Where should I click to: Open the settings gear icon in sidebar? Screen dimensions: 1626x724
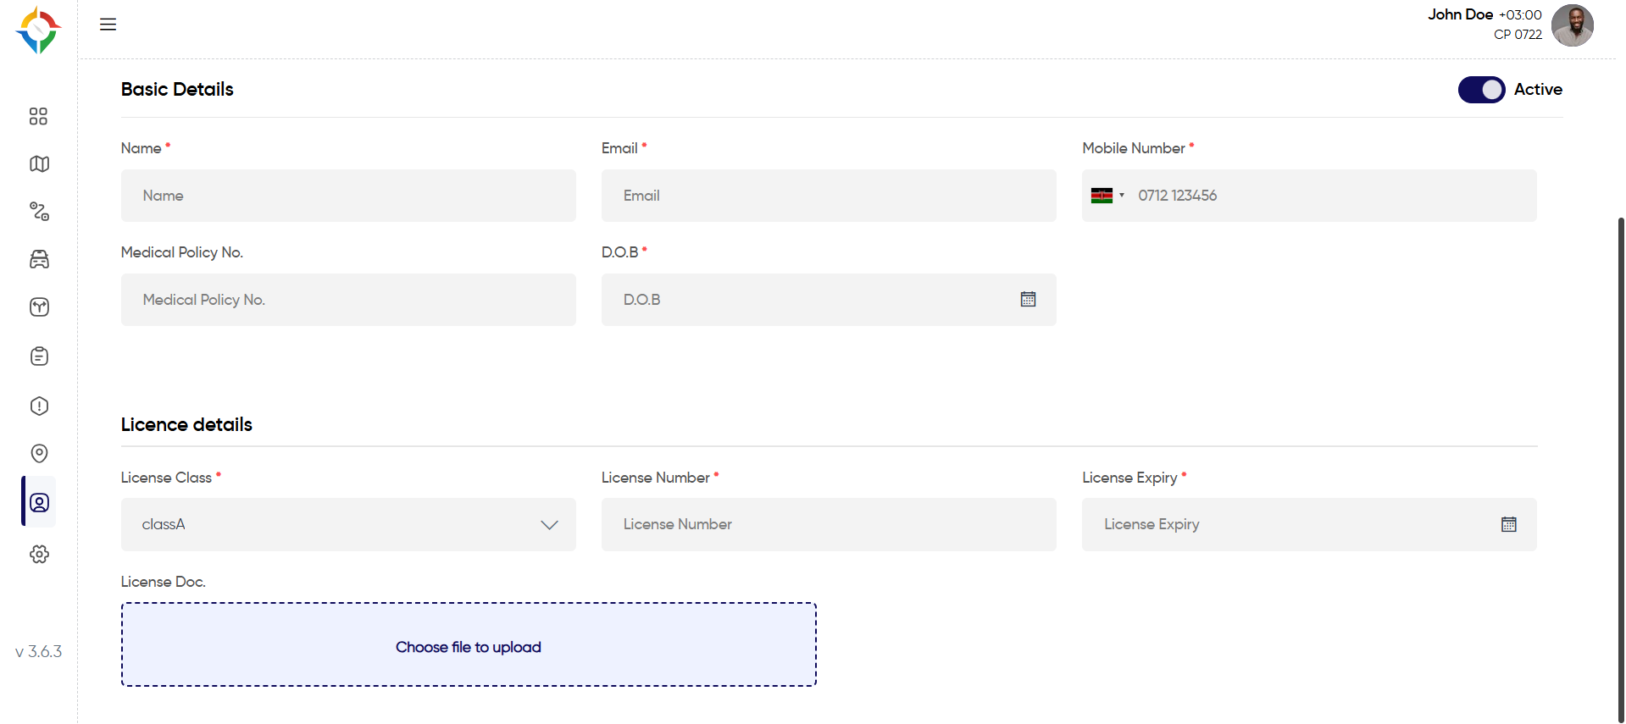[39, 554]
